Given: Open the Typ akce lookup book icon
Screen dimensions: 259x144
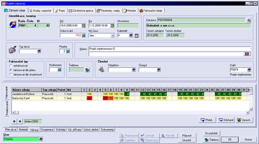Looking at the screenshot, I should (x=39, y=51).
